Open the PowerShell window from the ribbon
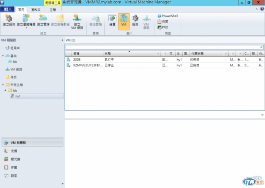265x188 pixels. click(x=168, y=16)
